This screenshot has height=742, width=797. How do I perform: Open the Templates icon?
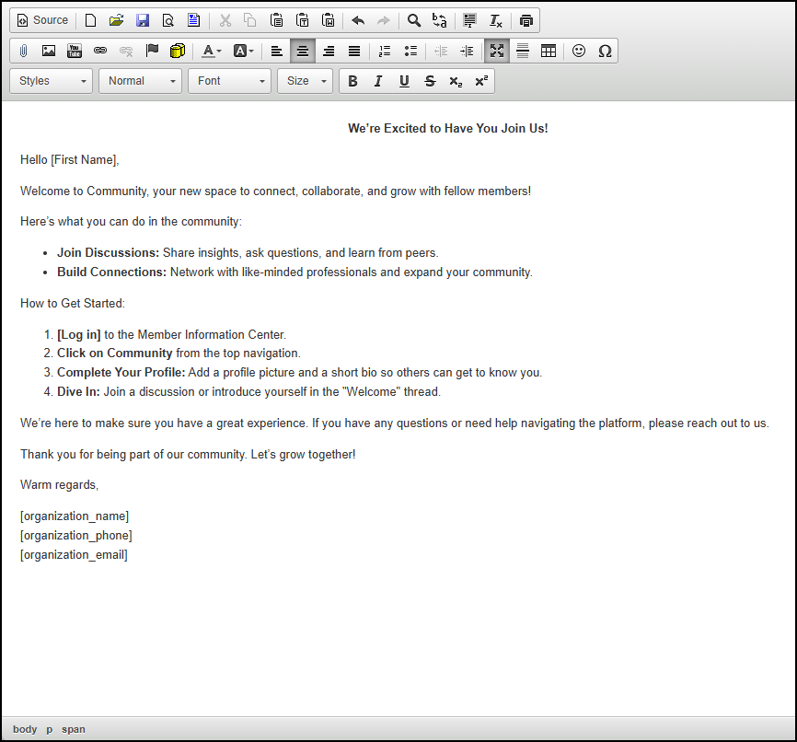coord(193,20)
